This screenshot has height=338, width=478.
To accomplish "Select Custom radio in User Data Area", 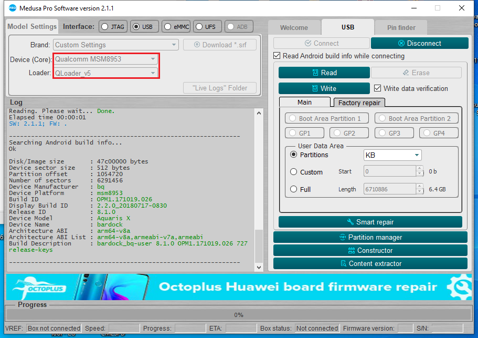I will [293, 171].
